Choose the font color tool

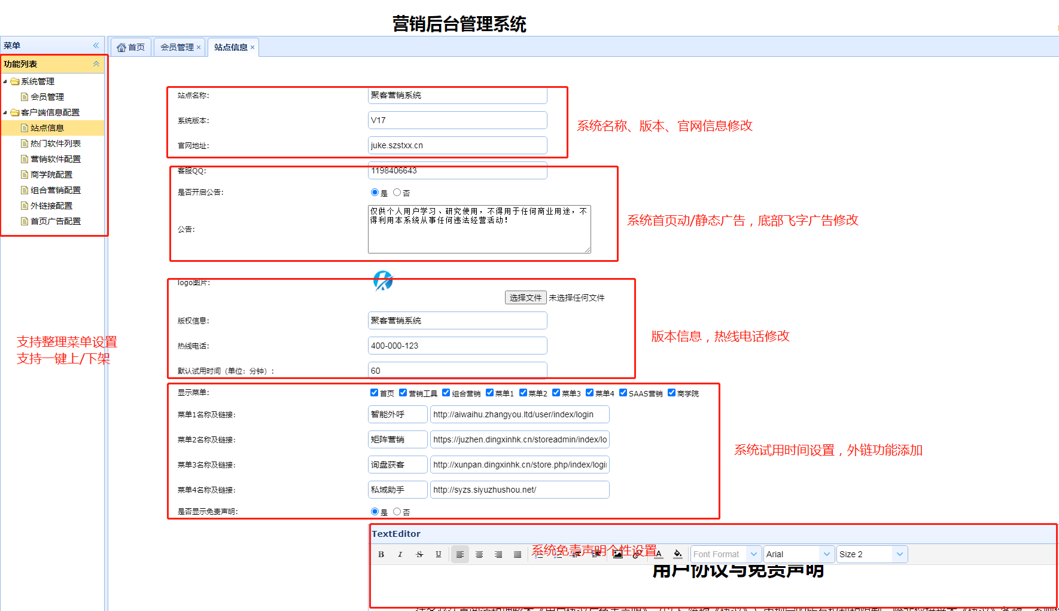(658, 554)
